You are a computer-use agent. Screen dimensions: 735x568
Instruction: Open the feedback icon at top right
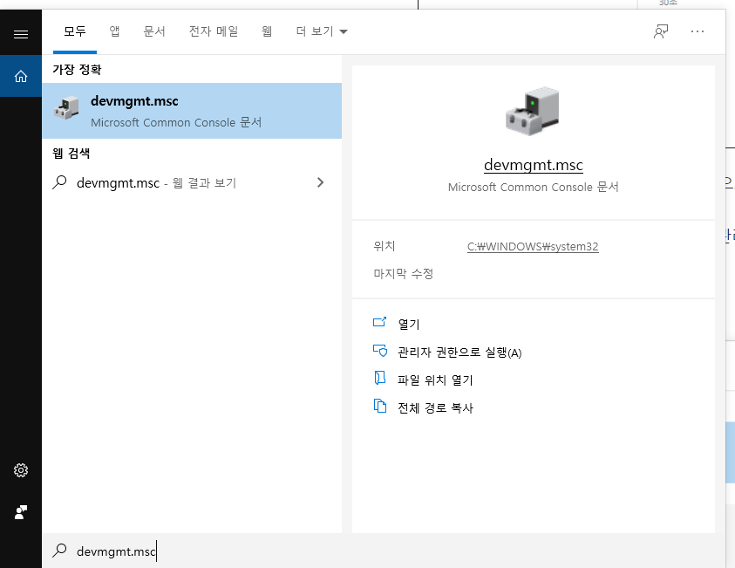[661, 31]
